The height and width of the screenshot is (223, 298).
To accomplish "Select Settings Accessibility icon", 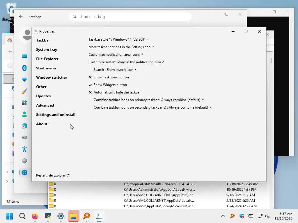I will click(24, 149).
